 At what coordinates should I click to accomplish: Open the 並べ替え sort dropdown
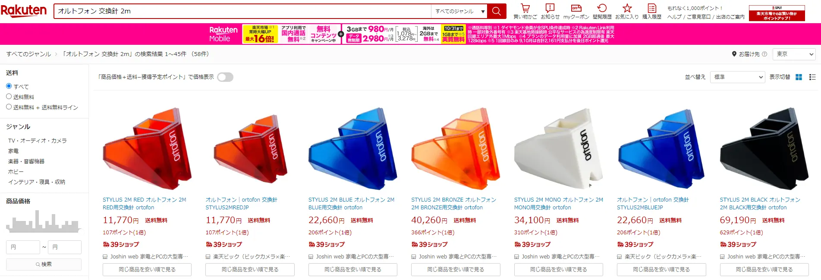[737, 77]
